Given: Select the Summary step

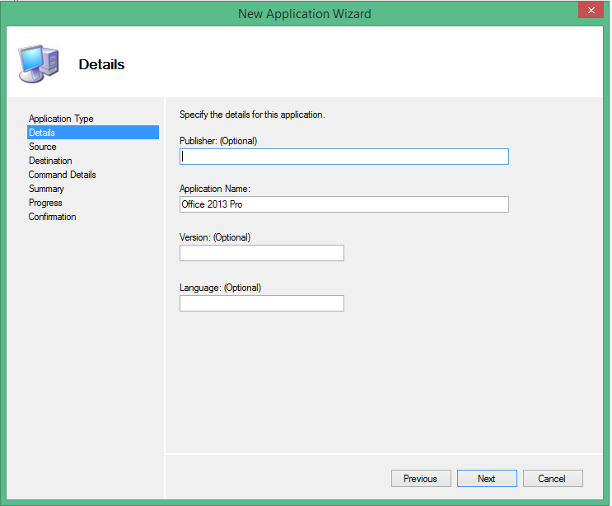Looking at the screenshot, I should click(46, 189).
